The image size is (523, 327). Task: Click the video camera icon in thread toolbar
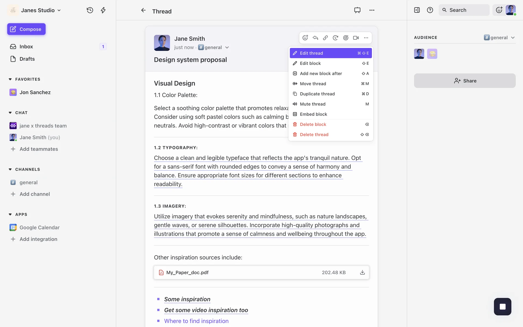(x=356, y=38)
